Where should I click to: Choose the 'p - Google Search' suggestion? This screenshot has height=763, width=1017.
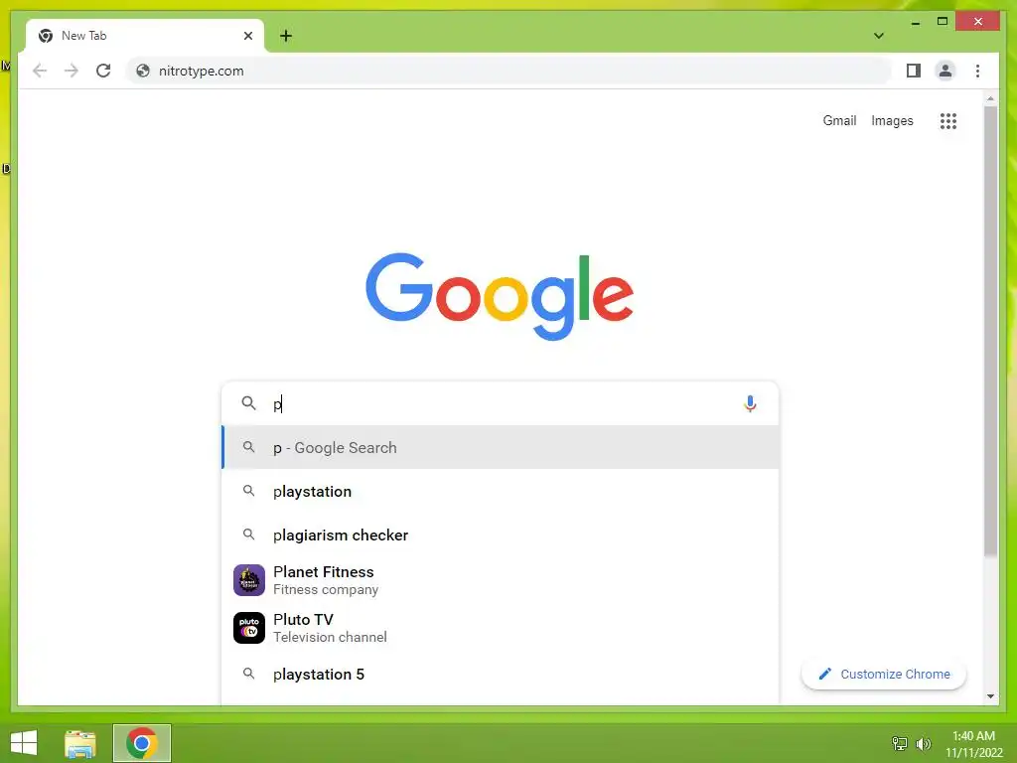501,448
